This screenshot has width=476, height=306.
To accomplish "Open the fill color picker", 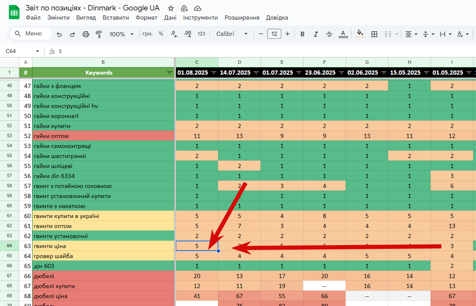I will 360,34.
